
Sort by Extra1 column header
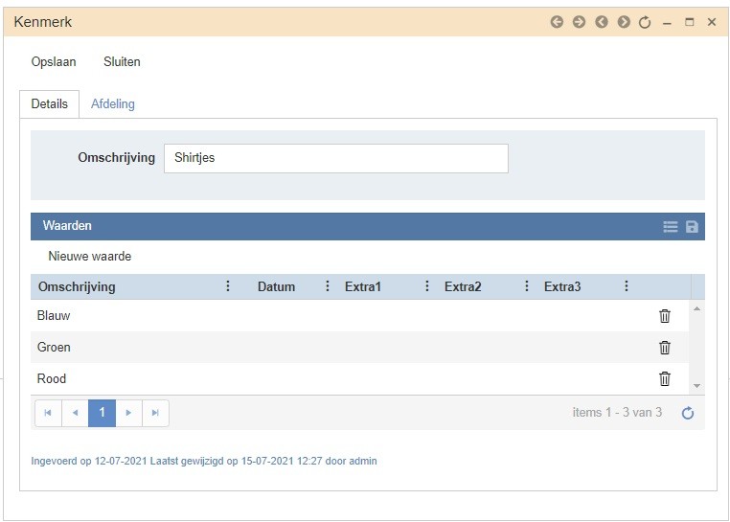click(x=363, y=286)
